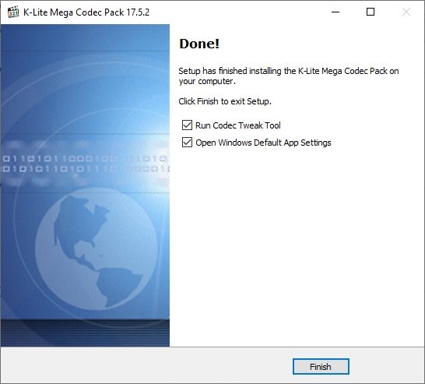Viewport: 425px width, 384px height.
Task: Click Finish to exit Setup
Action: click(x=321, y=367)
